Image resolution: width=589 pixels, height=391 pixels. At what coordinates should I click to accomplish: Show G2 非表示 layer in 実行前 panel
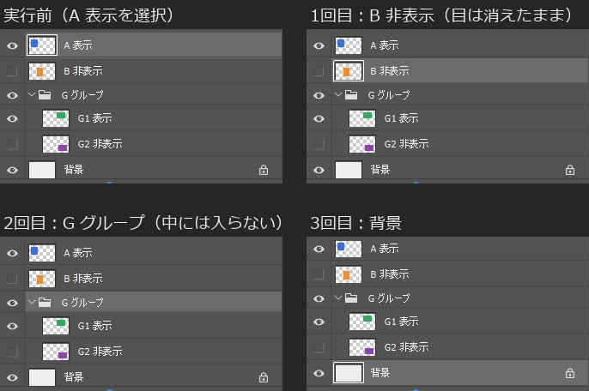pyautogui.click(x=12, y=144)
